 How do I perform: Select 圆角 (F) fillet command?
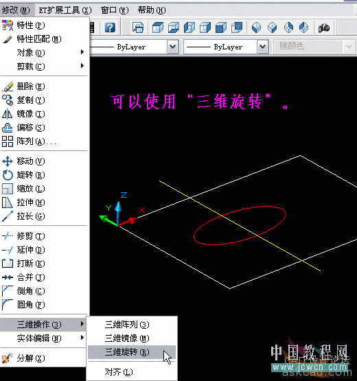[x=45, y=305]
